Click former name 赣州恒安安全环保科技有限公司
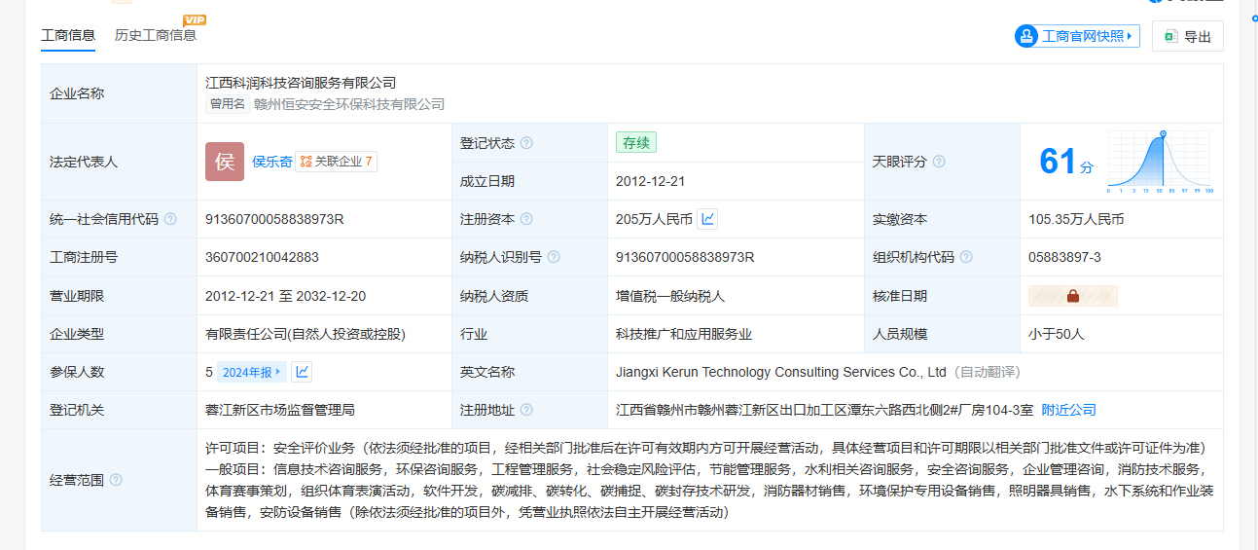Image resolution: width=1258 pixels, height=550 pixels. pyautogui.click(x=349, y=104)
